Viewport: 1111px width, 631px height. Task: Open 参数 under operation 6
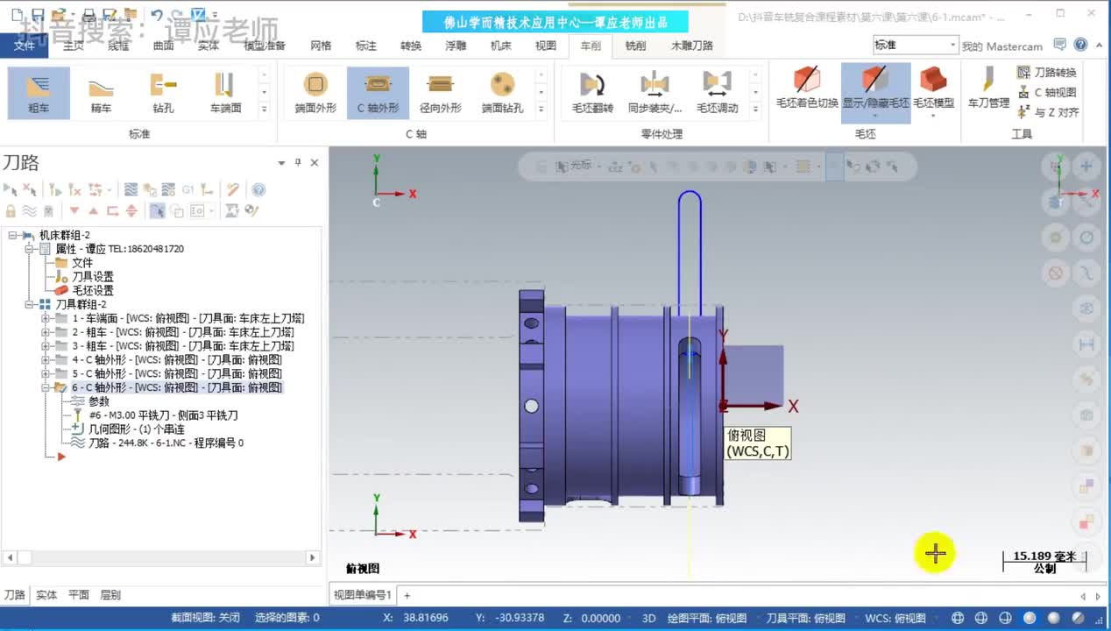pos(99,401)
